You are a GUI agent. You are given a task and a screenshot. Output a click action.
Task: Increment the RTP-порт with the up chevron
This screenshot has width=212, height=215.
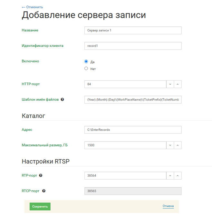pos(178,176)
